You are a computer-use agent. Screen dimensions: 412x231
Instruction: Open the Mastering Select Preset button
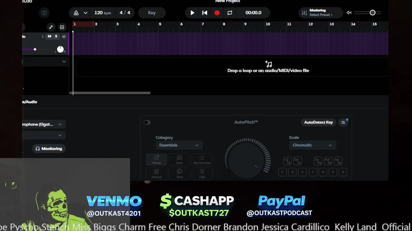(x=321, y=13)
